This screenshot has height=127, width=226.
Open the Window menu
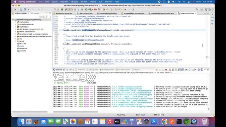pos(108,2)
